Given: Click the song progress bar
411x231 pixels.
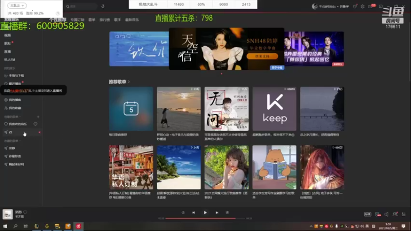Looking at the screenshot, I should tap(205, 218).
